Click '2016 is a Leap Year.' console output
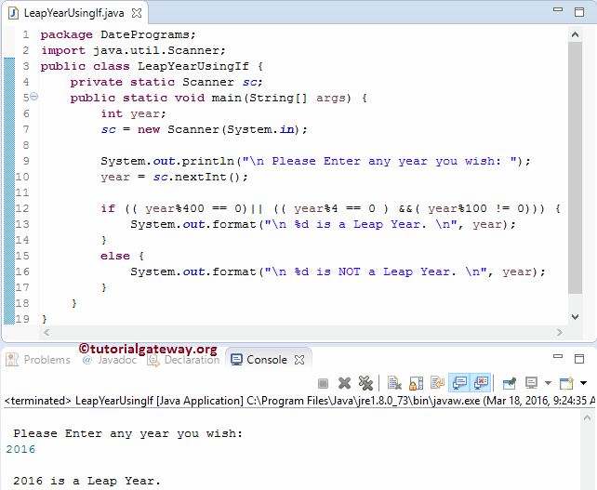597x490 pixels. click(x=86, y=481)
